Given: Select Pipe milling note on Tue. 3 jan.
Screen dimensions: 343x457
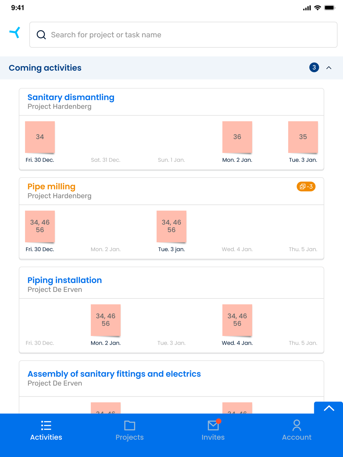Looking at the screenshot, I should 171,226.
